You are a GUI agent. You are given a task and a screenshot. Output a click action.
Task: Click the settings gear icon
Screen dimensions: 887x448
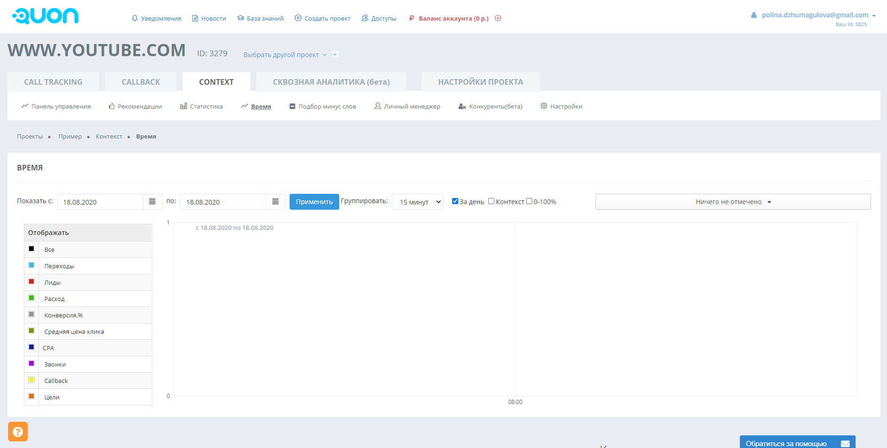[544, 106]
